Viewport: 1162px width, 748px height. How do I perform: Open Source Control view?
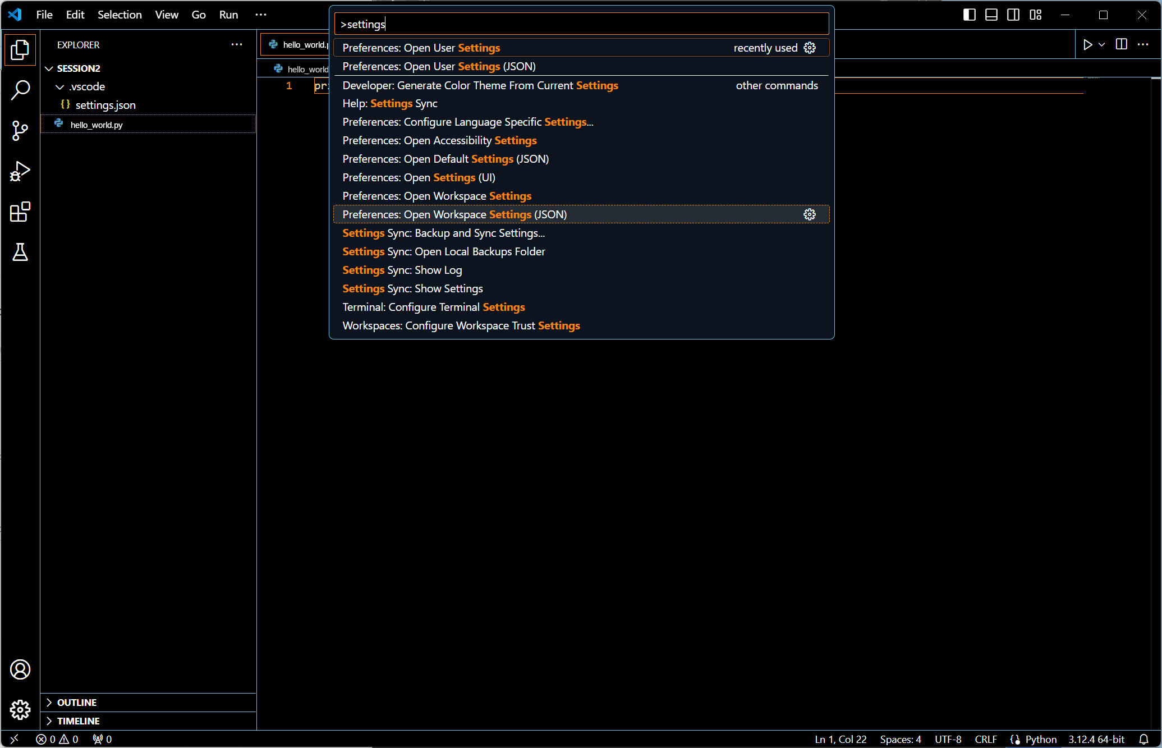[20, 130]
